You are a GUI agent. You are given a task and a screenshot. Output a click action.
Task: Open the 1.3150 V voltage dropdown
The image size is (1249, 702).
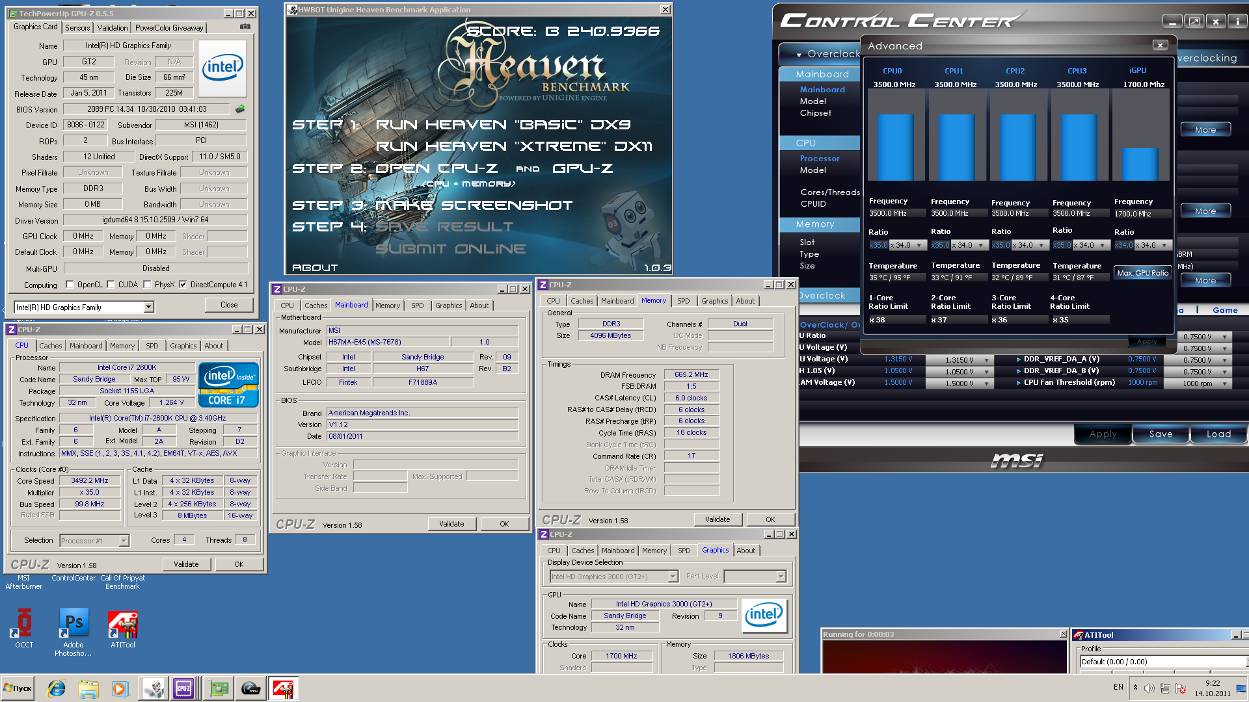tap(987, 360)
